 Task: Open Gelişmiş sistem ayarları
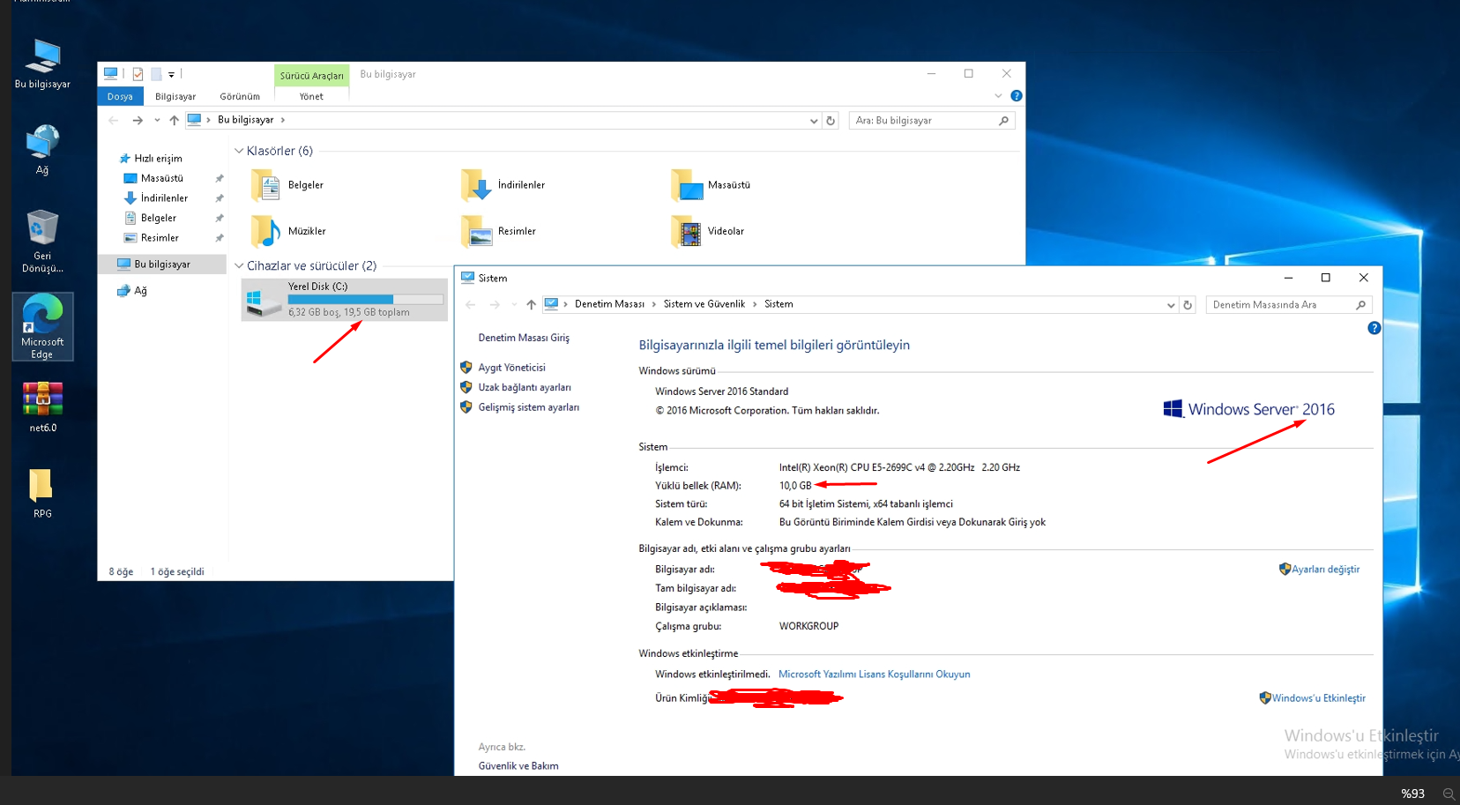click(x=529, y=407)
